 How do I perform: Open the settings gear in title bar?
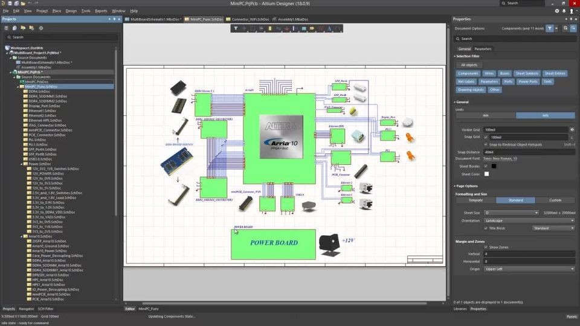[x=556, y=11]
